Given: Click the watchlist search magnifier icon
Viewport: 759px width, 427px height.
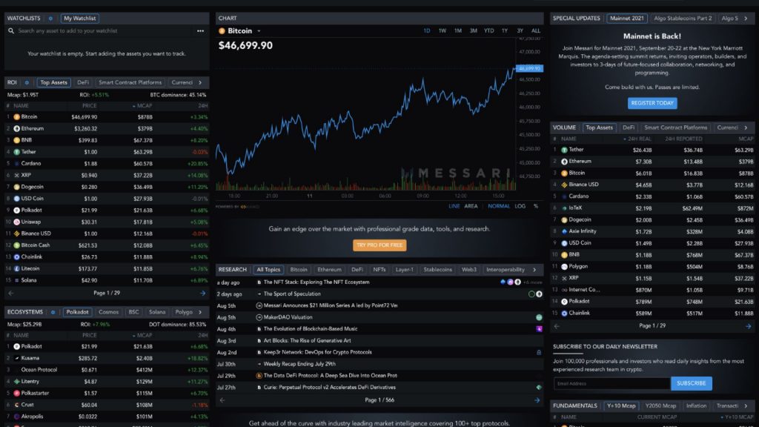Looking at the screenshot, I should pyautogui.click(x=11, y=31).
